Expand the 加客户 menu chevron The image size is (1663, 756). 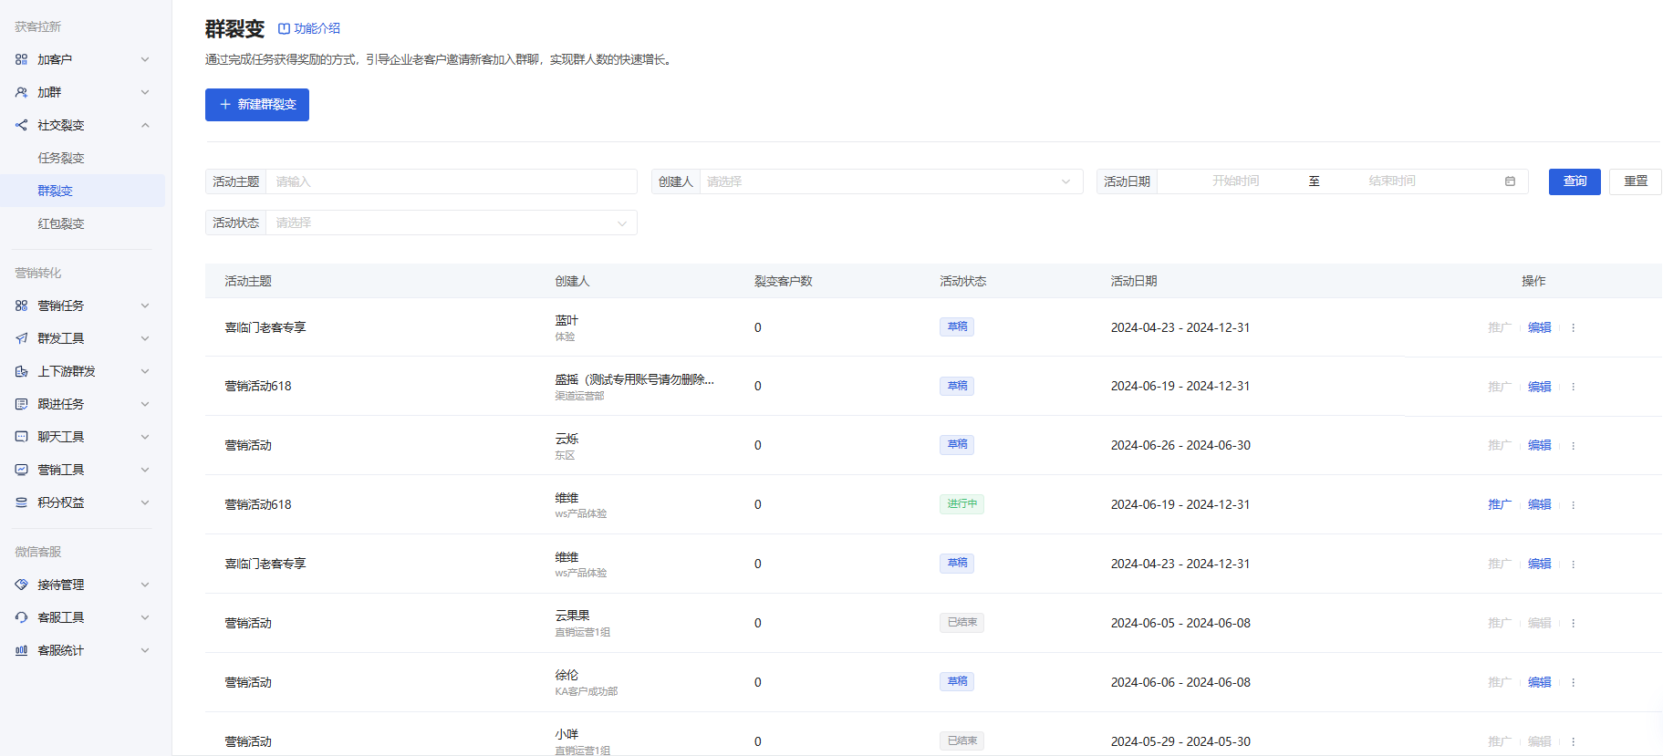[x=145, y=59]
